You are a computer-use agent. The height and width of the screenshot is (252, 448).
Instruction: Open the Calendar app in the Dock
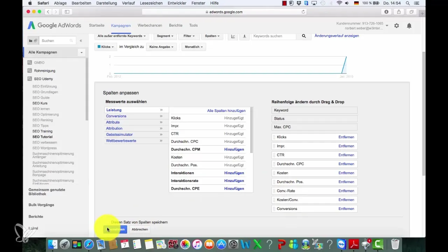(125, 244)
